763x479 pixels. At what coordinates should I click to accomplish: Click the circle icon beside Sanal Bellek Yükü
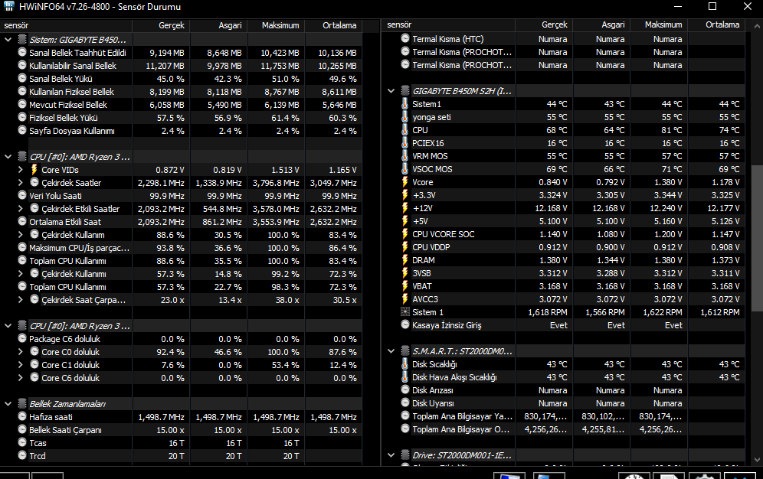22,78
